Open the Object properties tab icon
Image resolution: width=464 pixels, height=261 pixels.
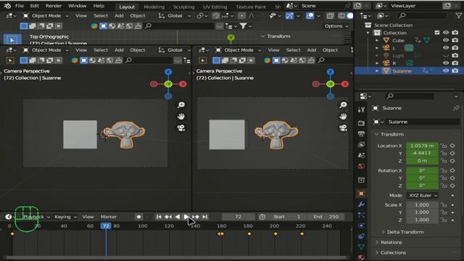click(361, 194)
